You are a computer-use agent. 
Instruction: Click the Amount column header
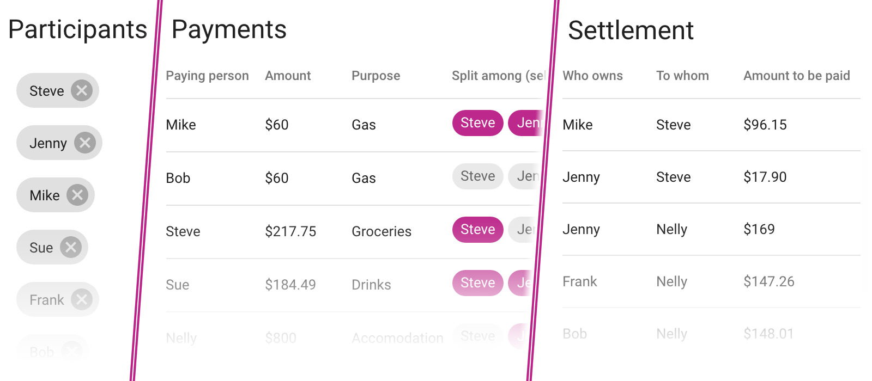click(288, 76)
